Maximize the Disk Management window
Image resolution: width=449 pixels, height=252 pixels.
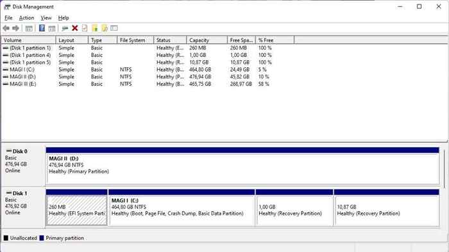pyautogui.click(x=419, y=6)
